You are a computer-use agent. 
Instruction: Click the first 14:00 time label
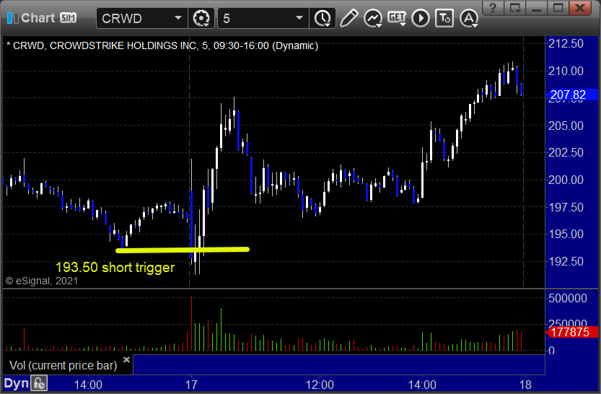88,385
